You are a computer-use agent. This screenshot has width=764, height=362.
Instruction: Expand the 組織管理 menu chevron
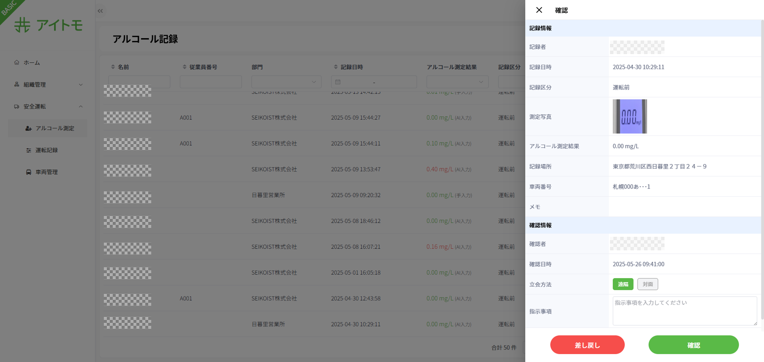(81, 85)
